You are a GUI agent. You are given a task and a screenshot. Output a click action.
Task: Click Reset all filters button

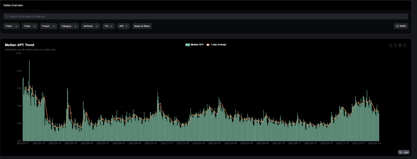(x=142, y=26)
